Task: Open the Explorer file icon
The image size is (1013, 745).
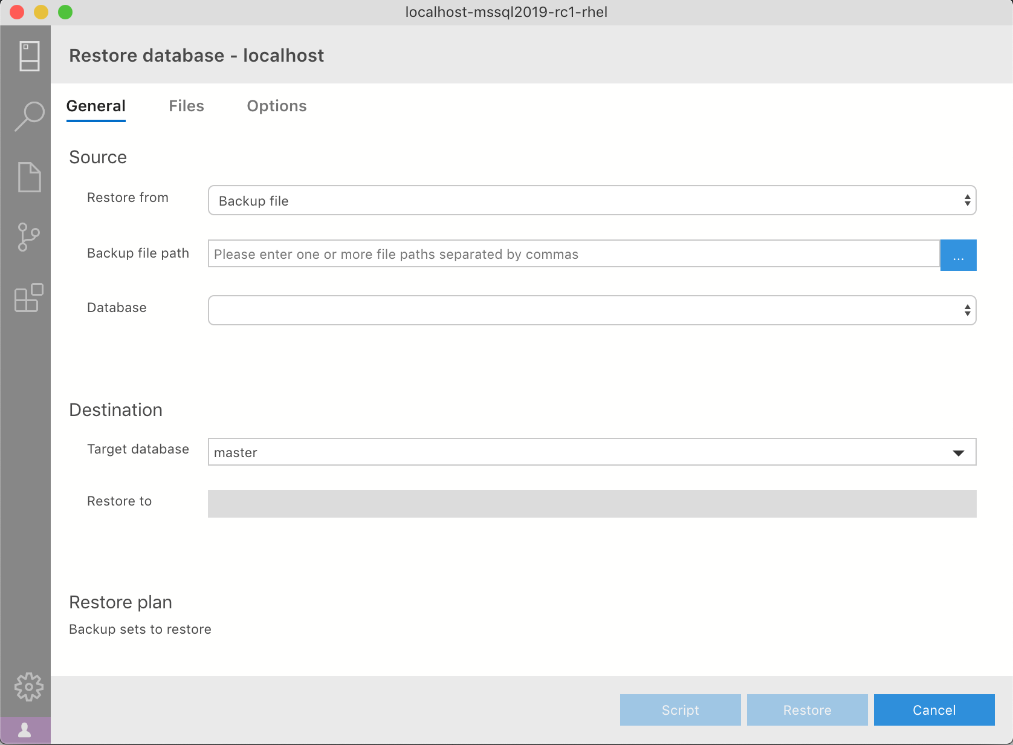Action: coord(29,177)
